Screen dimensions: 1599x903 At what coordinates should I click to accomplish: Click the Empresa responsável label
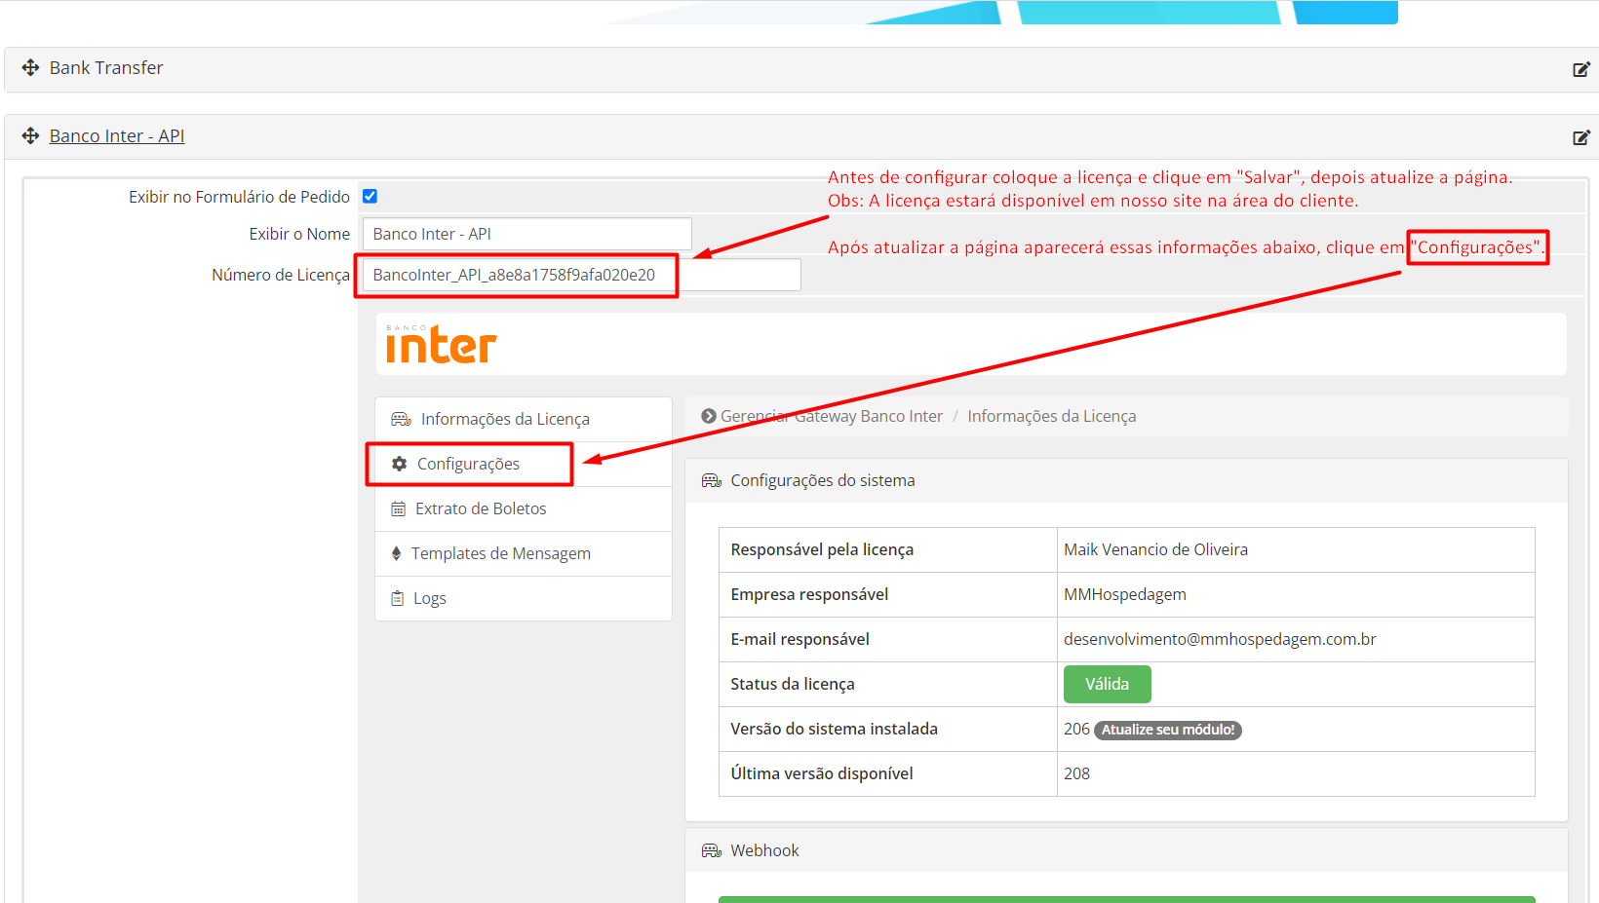pos(809,594)
